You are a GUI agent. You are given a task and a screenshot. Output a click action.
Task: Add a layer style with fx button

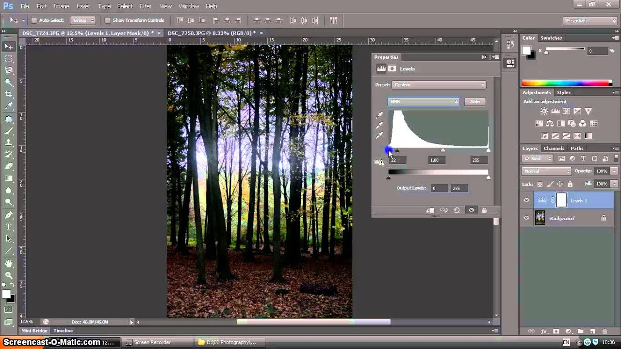(544, 332)
